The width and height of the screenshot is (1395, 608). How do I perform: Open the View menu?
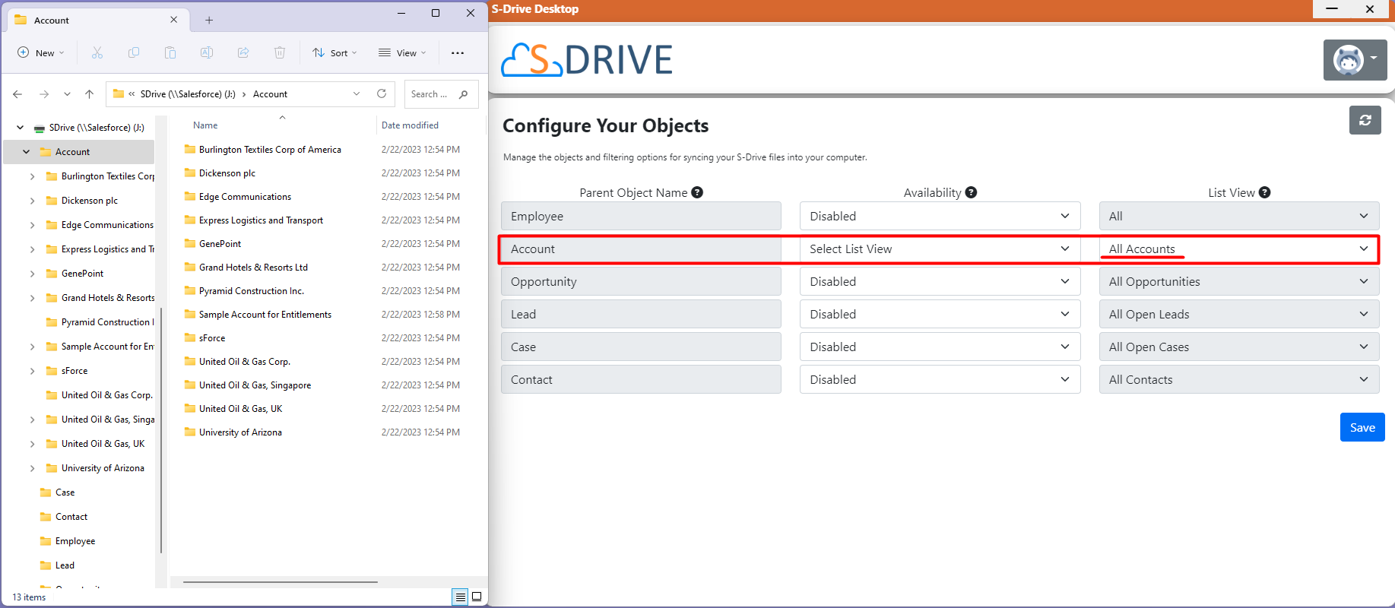402,53
